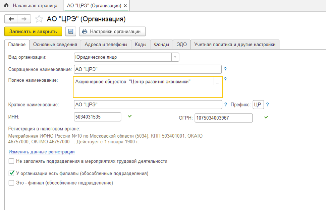Switch to the Фонды tab
326x210 pixels.
[161, 45]
